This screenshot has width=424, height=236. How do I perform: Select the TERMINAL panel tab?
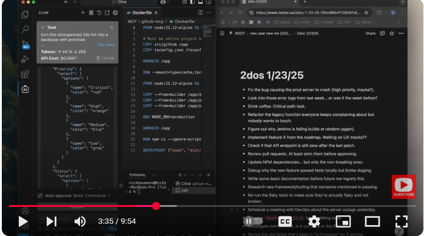pyautogui.click(x=137, y=175)
